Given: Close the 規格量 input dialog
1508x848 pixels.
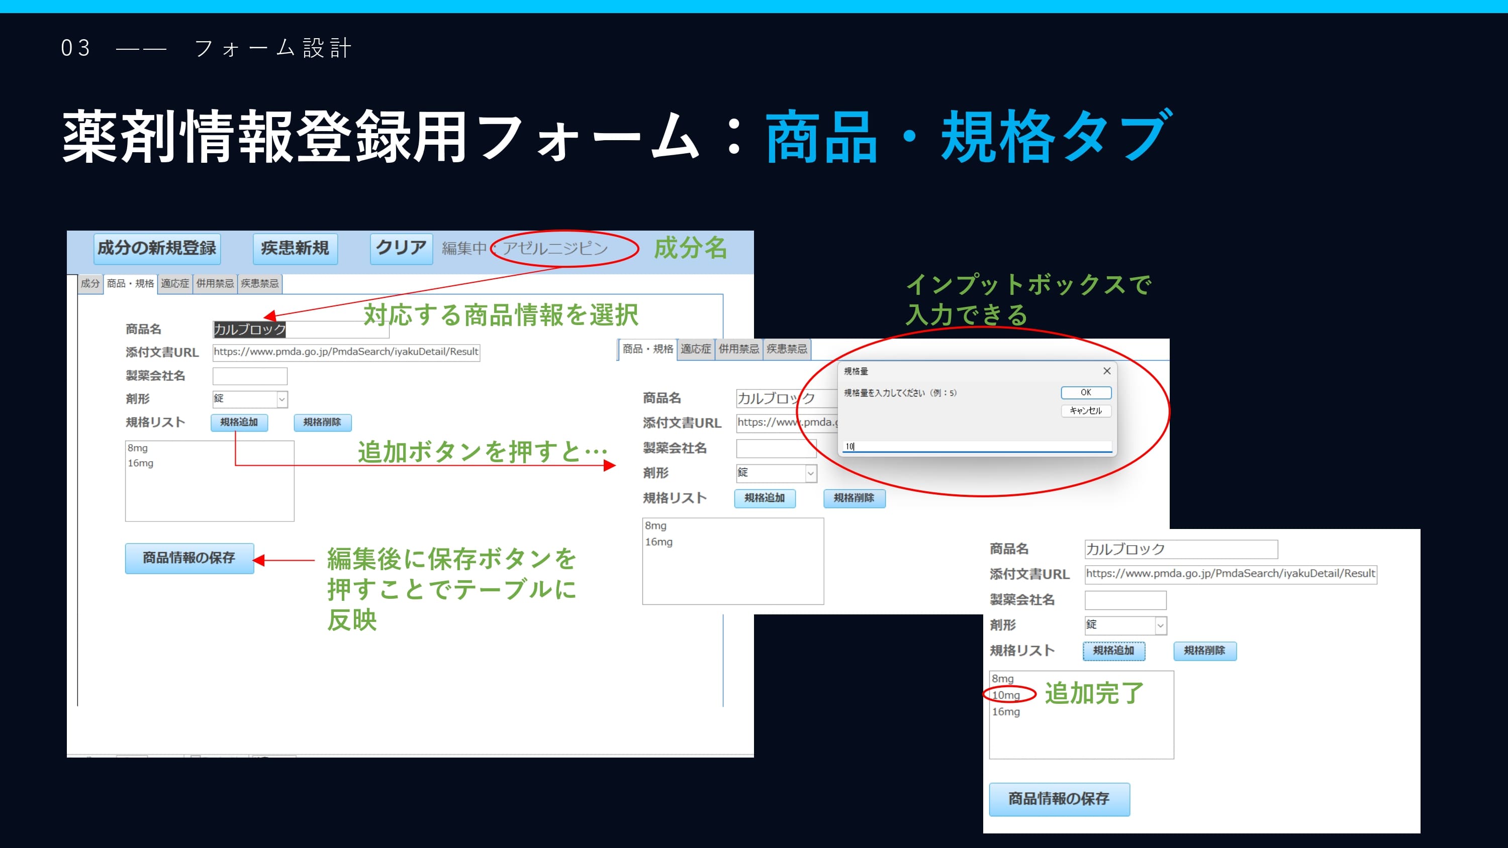Looking at the screenshot, I should coord(1106,371).
